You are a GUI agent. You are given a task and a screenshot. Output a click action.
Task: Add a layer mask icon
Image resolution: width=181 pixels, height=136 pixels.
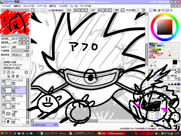pyautogui.click(x=26, y=72)
